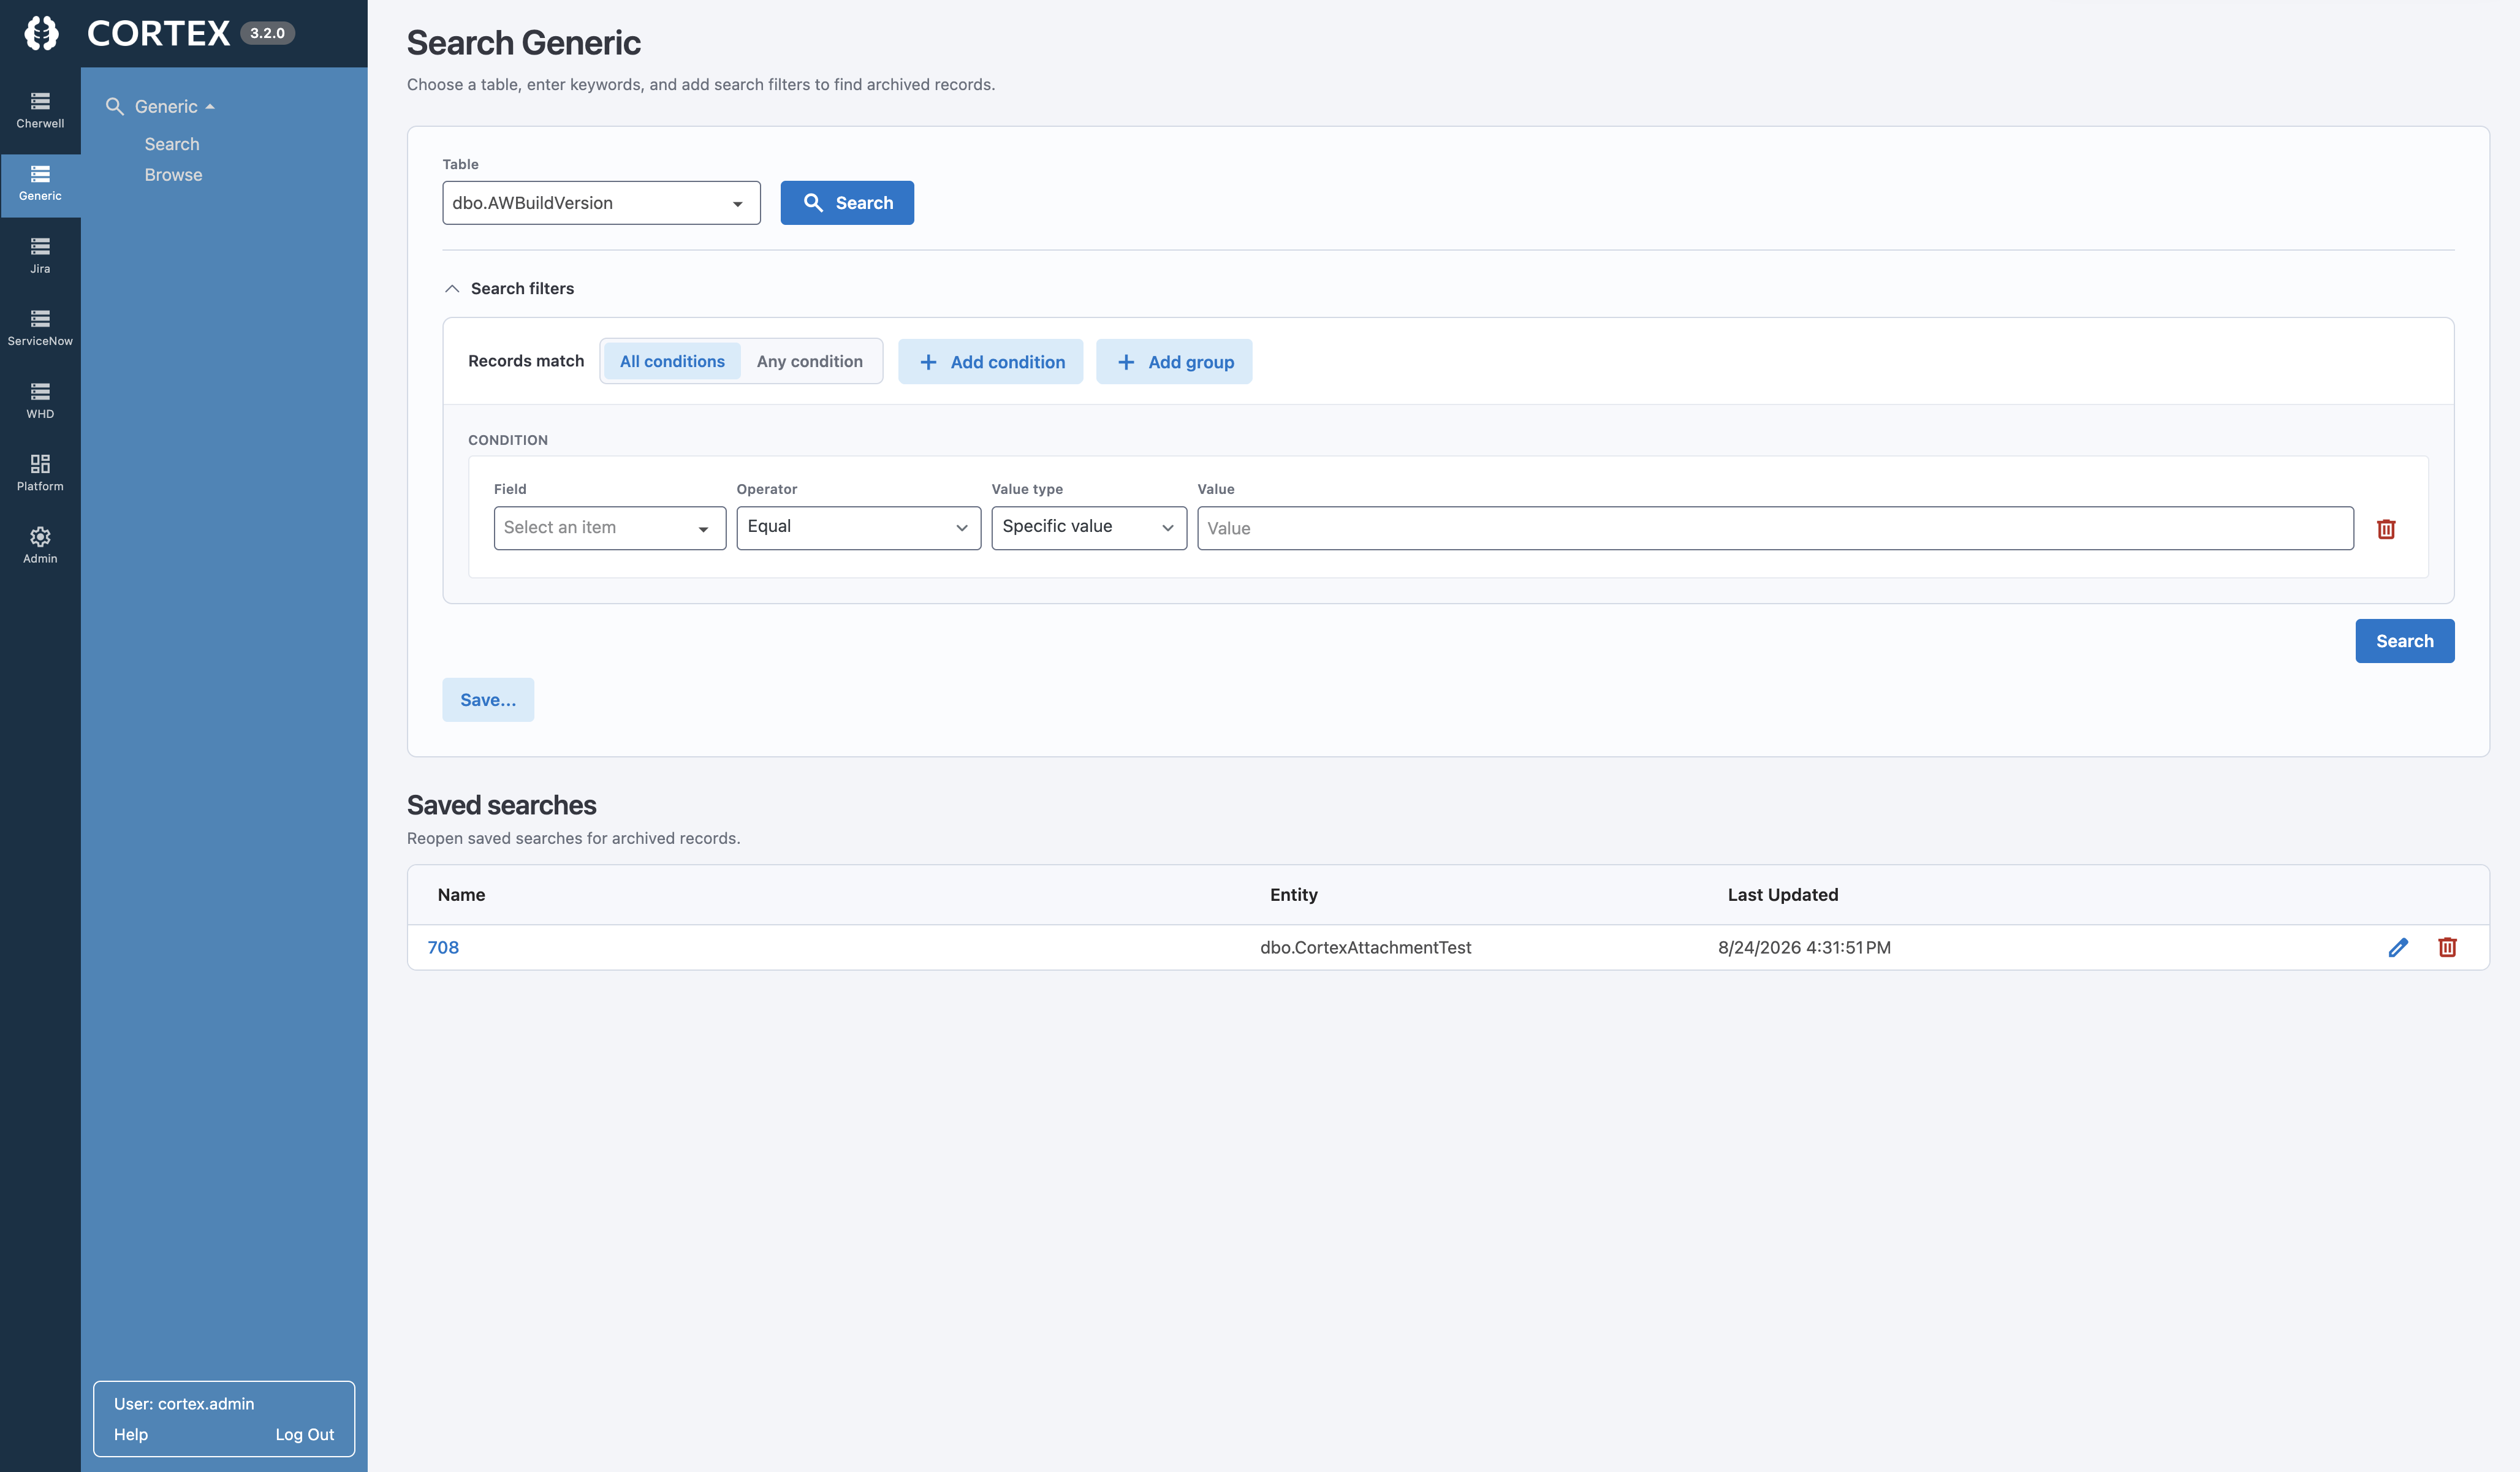
Task: Open the Admin gear section
Action: [x=40, y=546]
